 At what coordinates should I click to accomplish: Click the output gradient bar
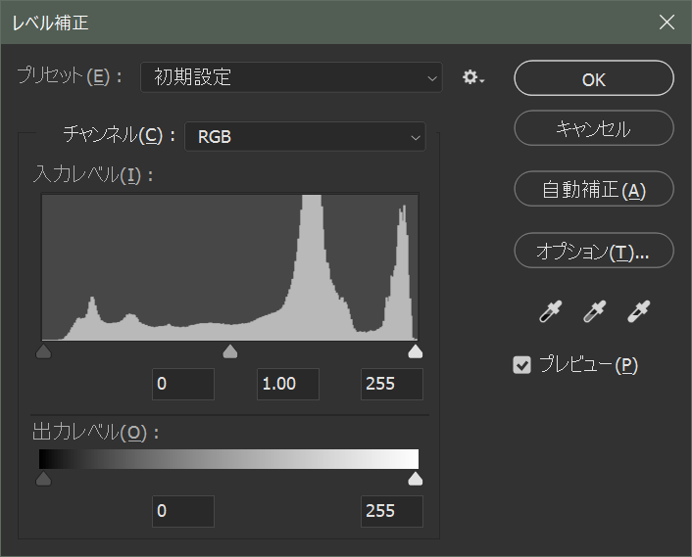point(228,459)
